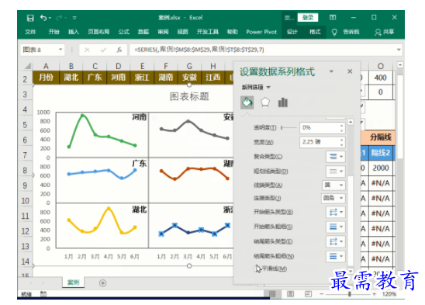The image size is (425, 305).
Task: Switch to the 格式 chart tools tab
Action: pos(315,32)
